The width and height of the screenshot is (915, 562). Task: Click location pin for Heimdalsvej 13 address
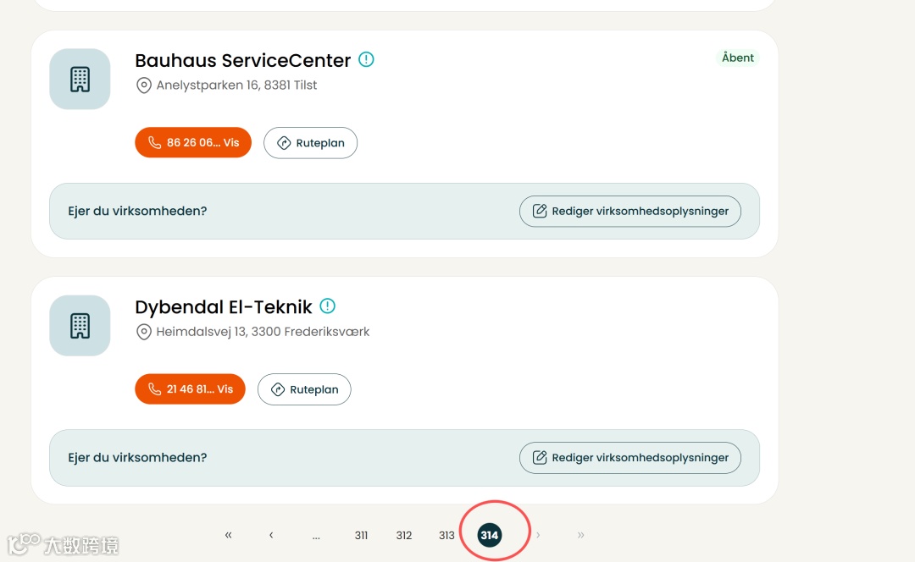144,332
